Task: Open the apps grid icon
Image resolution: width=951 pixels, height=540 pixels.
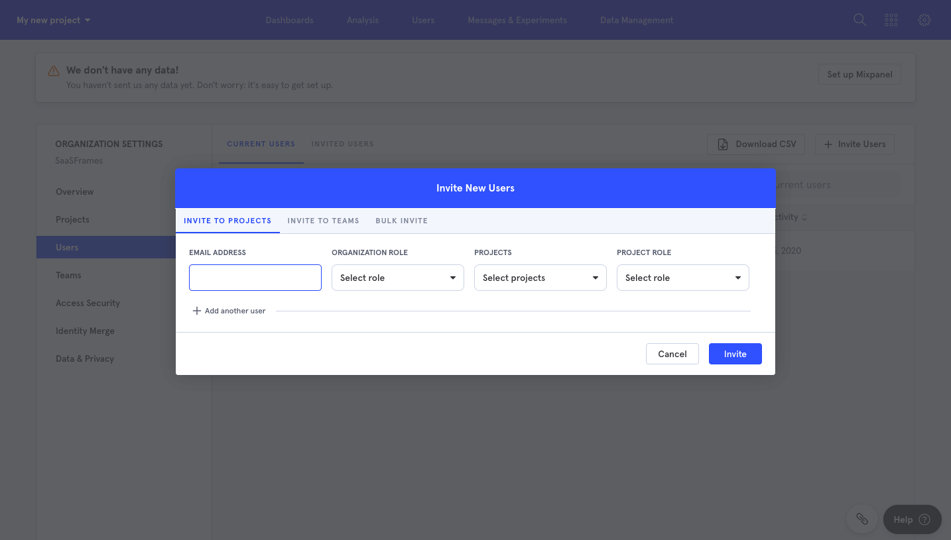Action: 891,20
